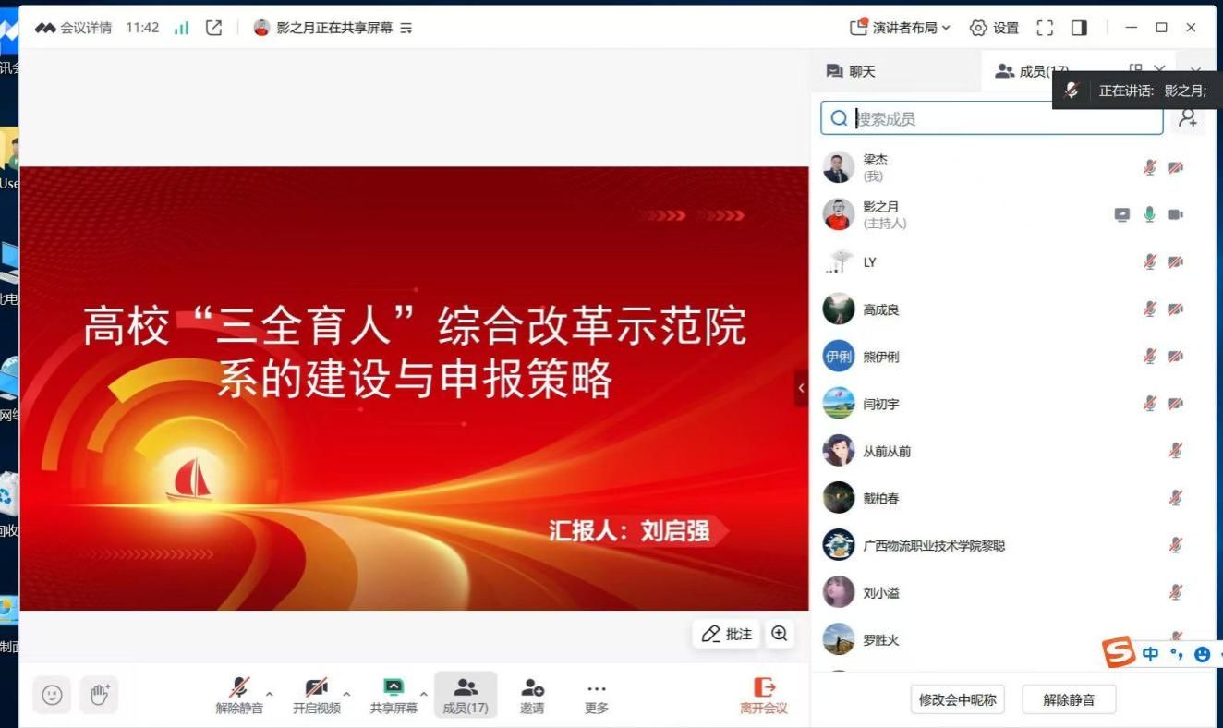Viewport: 1223px width, 728px height.
Task: Click the 批注 annotate button
Action: click(727, 634)
